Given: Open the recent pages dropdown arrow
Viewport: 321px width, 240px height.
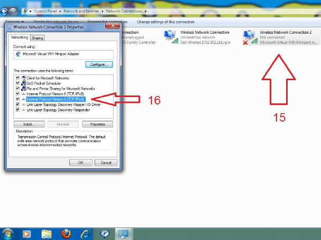Looking at the screenshot, I should pos(19,12).
